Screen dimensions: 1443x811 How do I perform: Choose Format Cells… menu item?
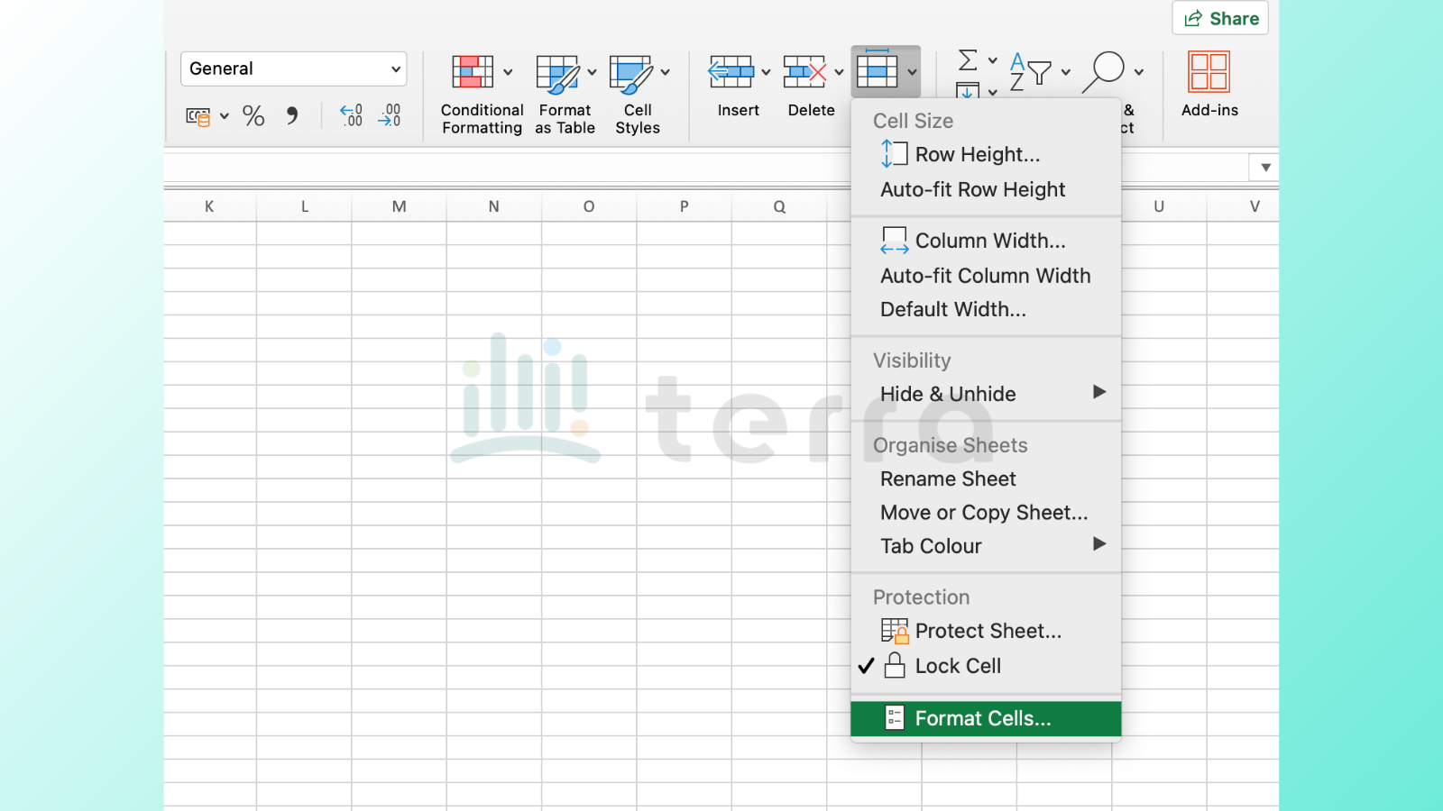pyautogui.click(x=986, y=718)
